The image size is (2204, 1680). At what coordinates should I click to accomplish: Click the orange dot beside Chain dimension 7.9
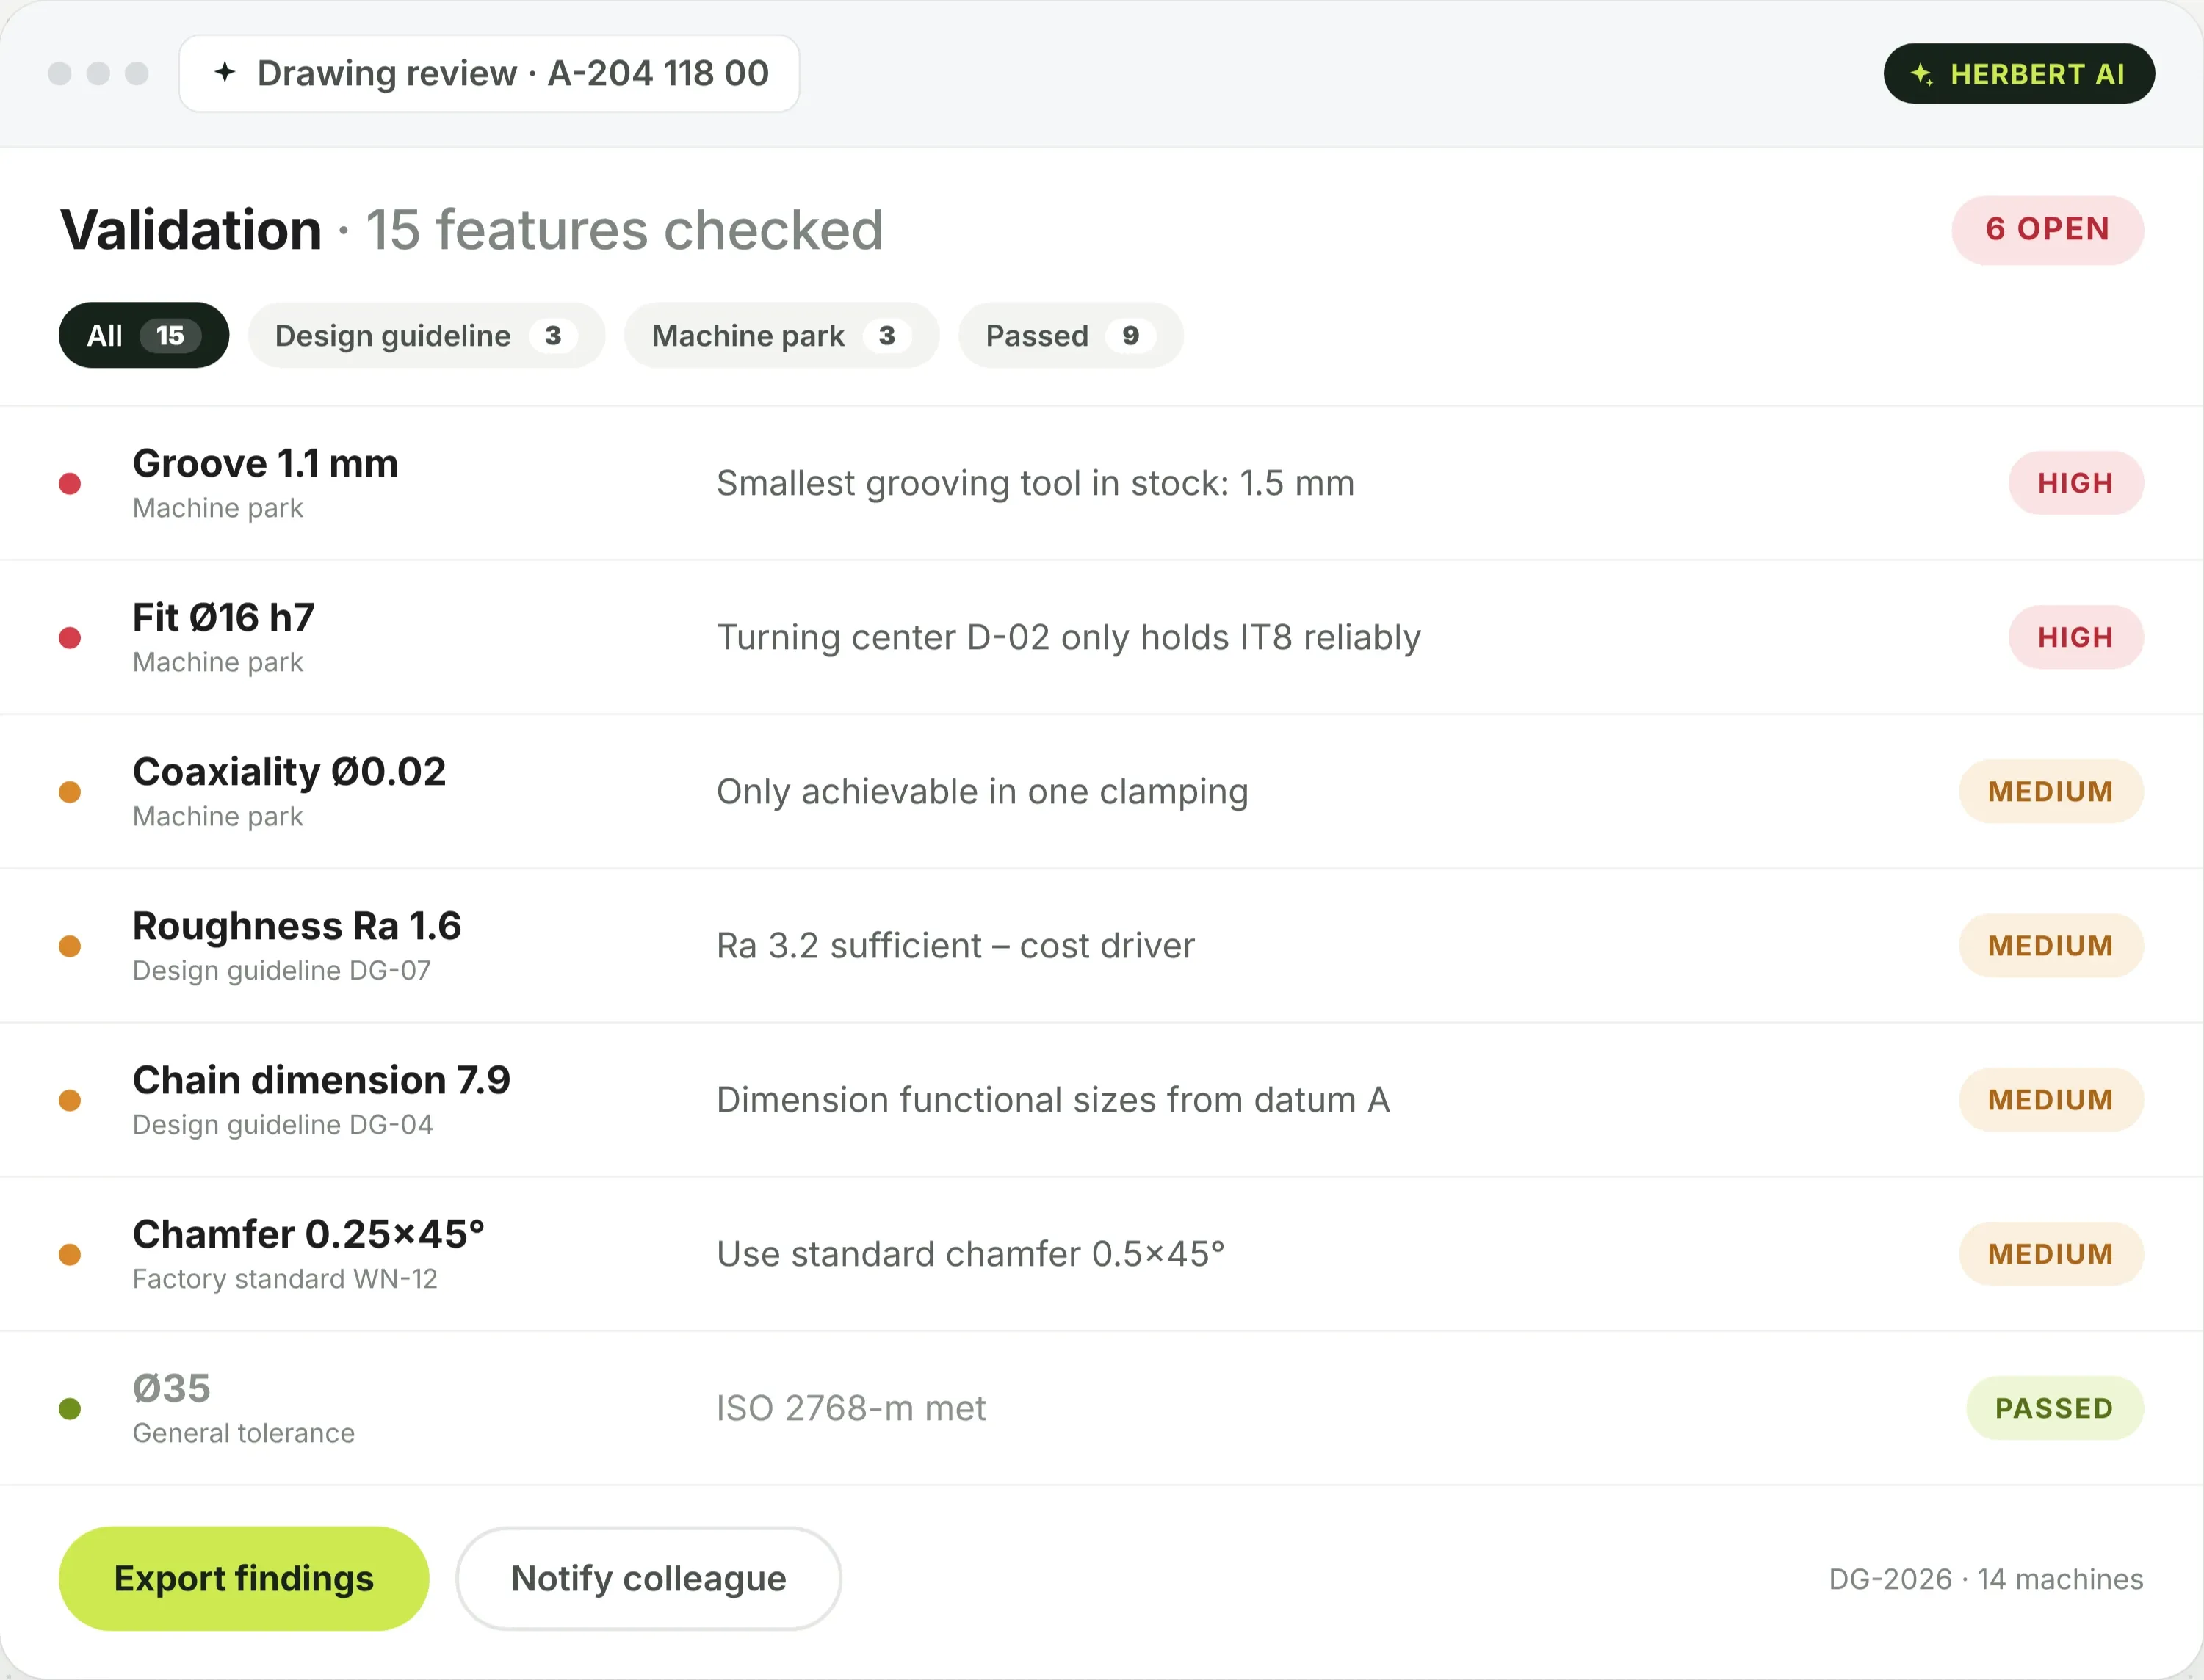(70, 1100)
